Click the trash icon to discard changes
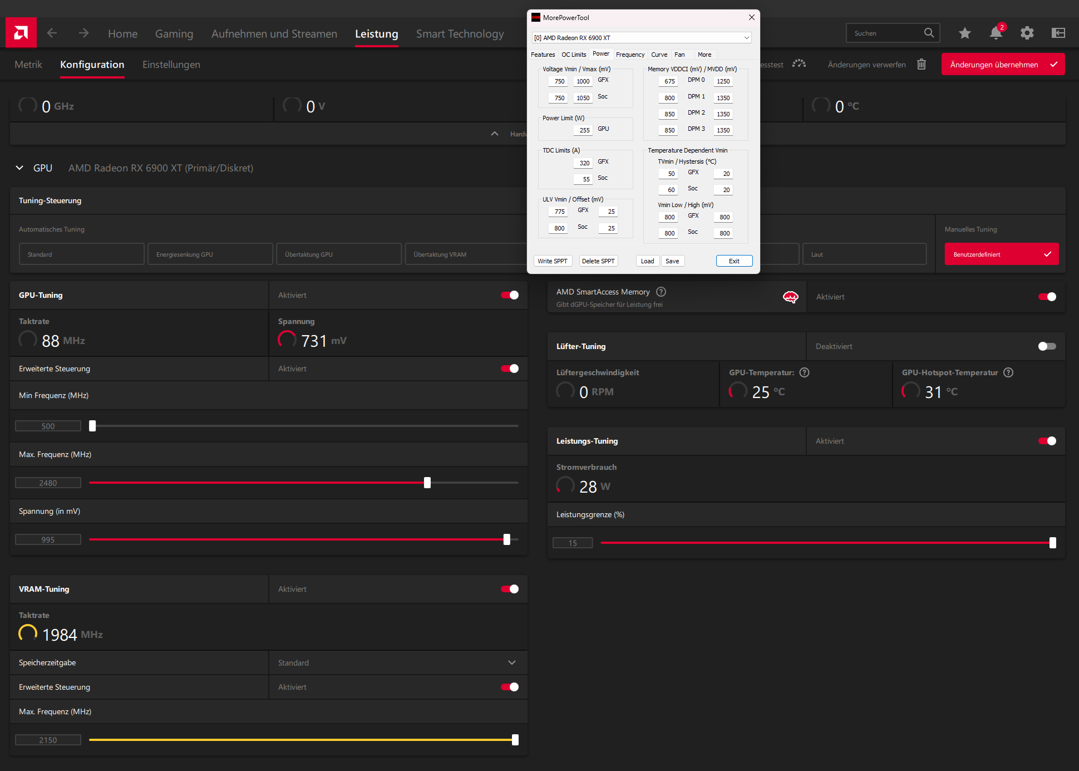This screenshot has width=1079, height=771. (x=922, y=65)
